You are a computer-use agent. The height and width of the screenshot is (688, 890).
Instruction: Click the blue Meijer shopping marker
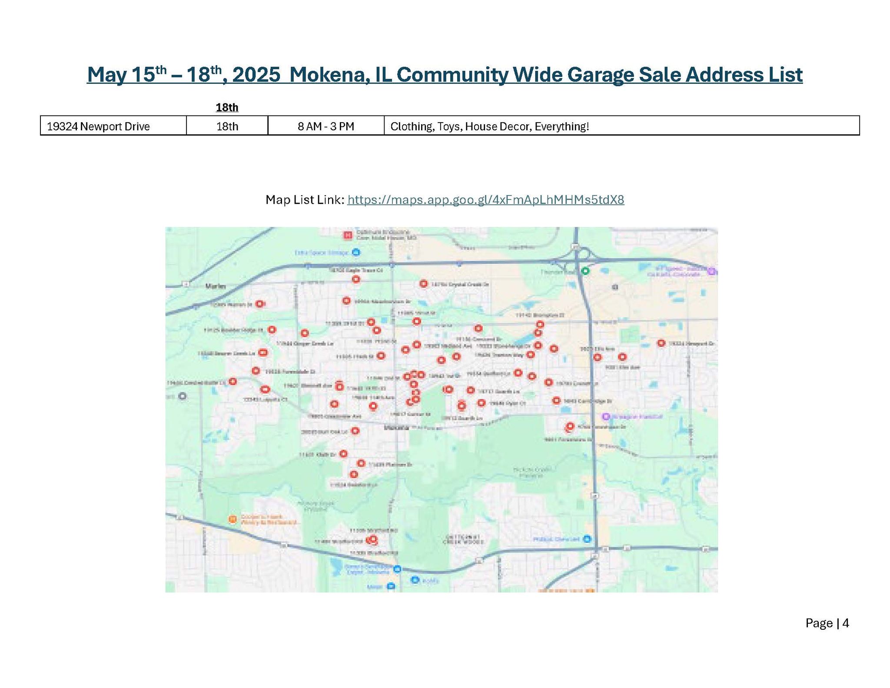391,586
